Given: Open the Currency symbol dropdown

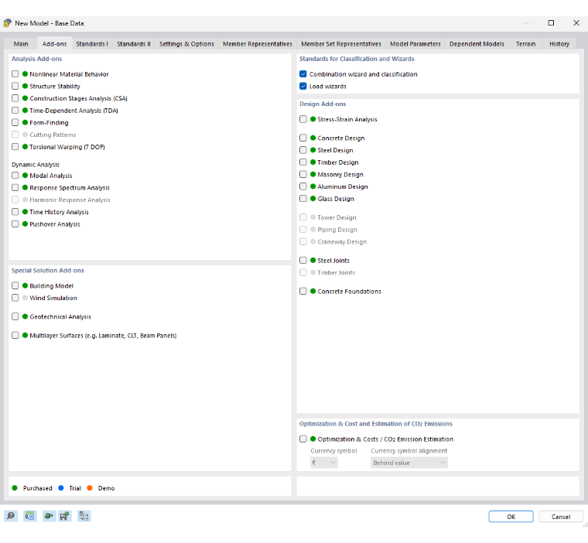Looking at the screenshot, I should [324, 463].
